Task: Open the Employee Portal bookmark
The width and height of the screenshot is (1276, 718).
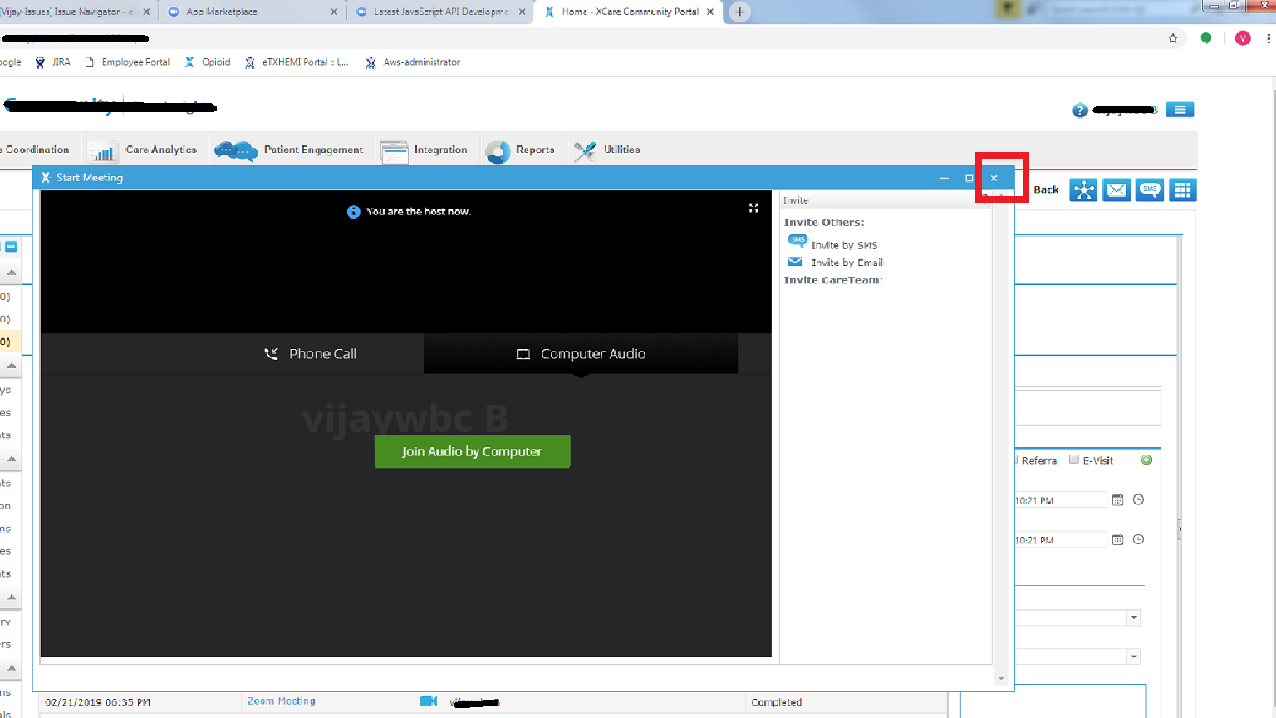Action: [127, 62]
